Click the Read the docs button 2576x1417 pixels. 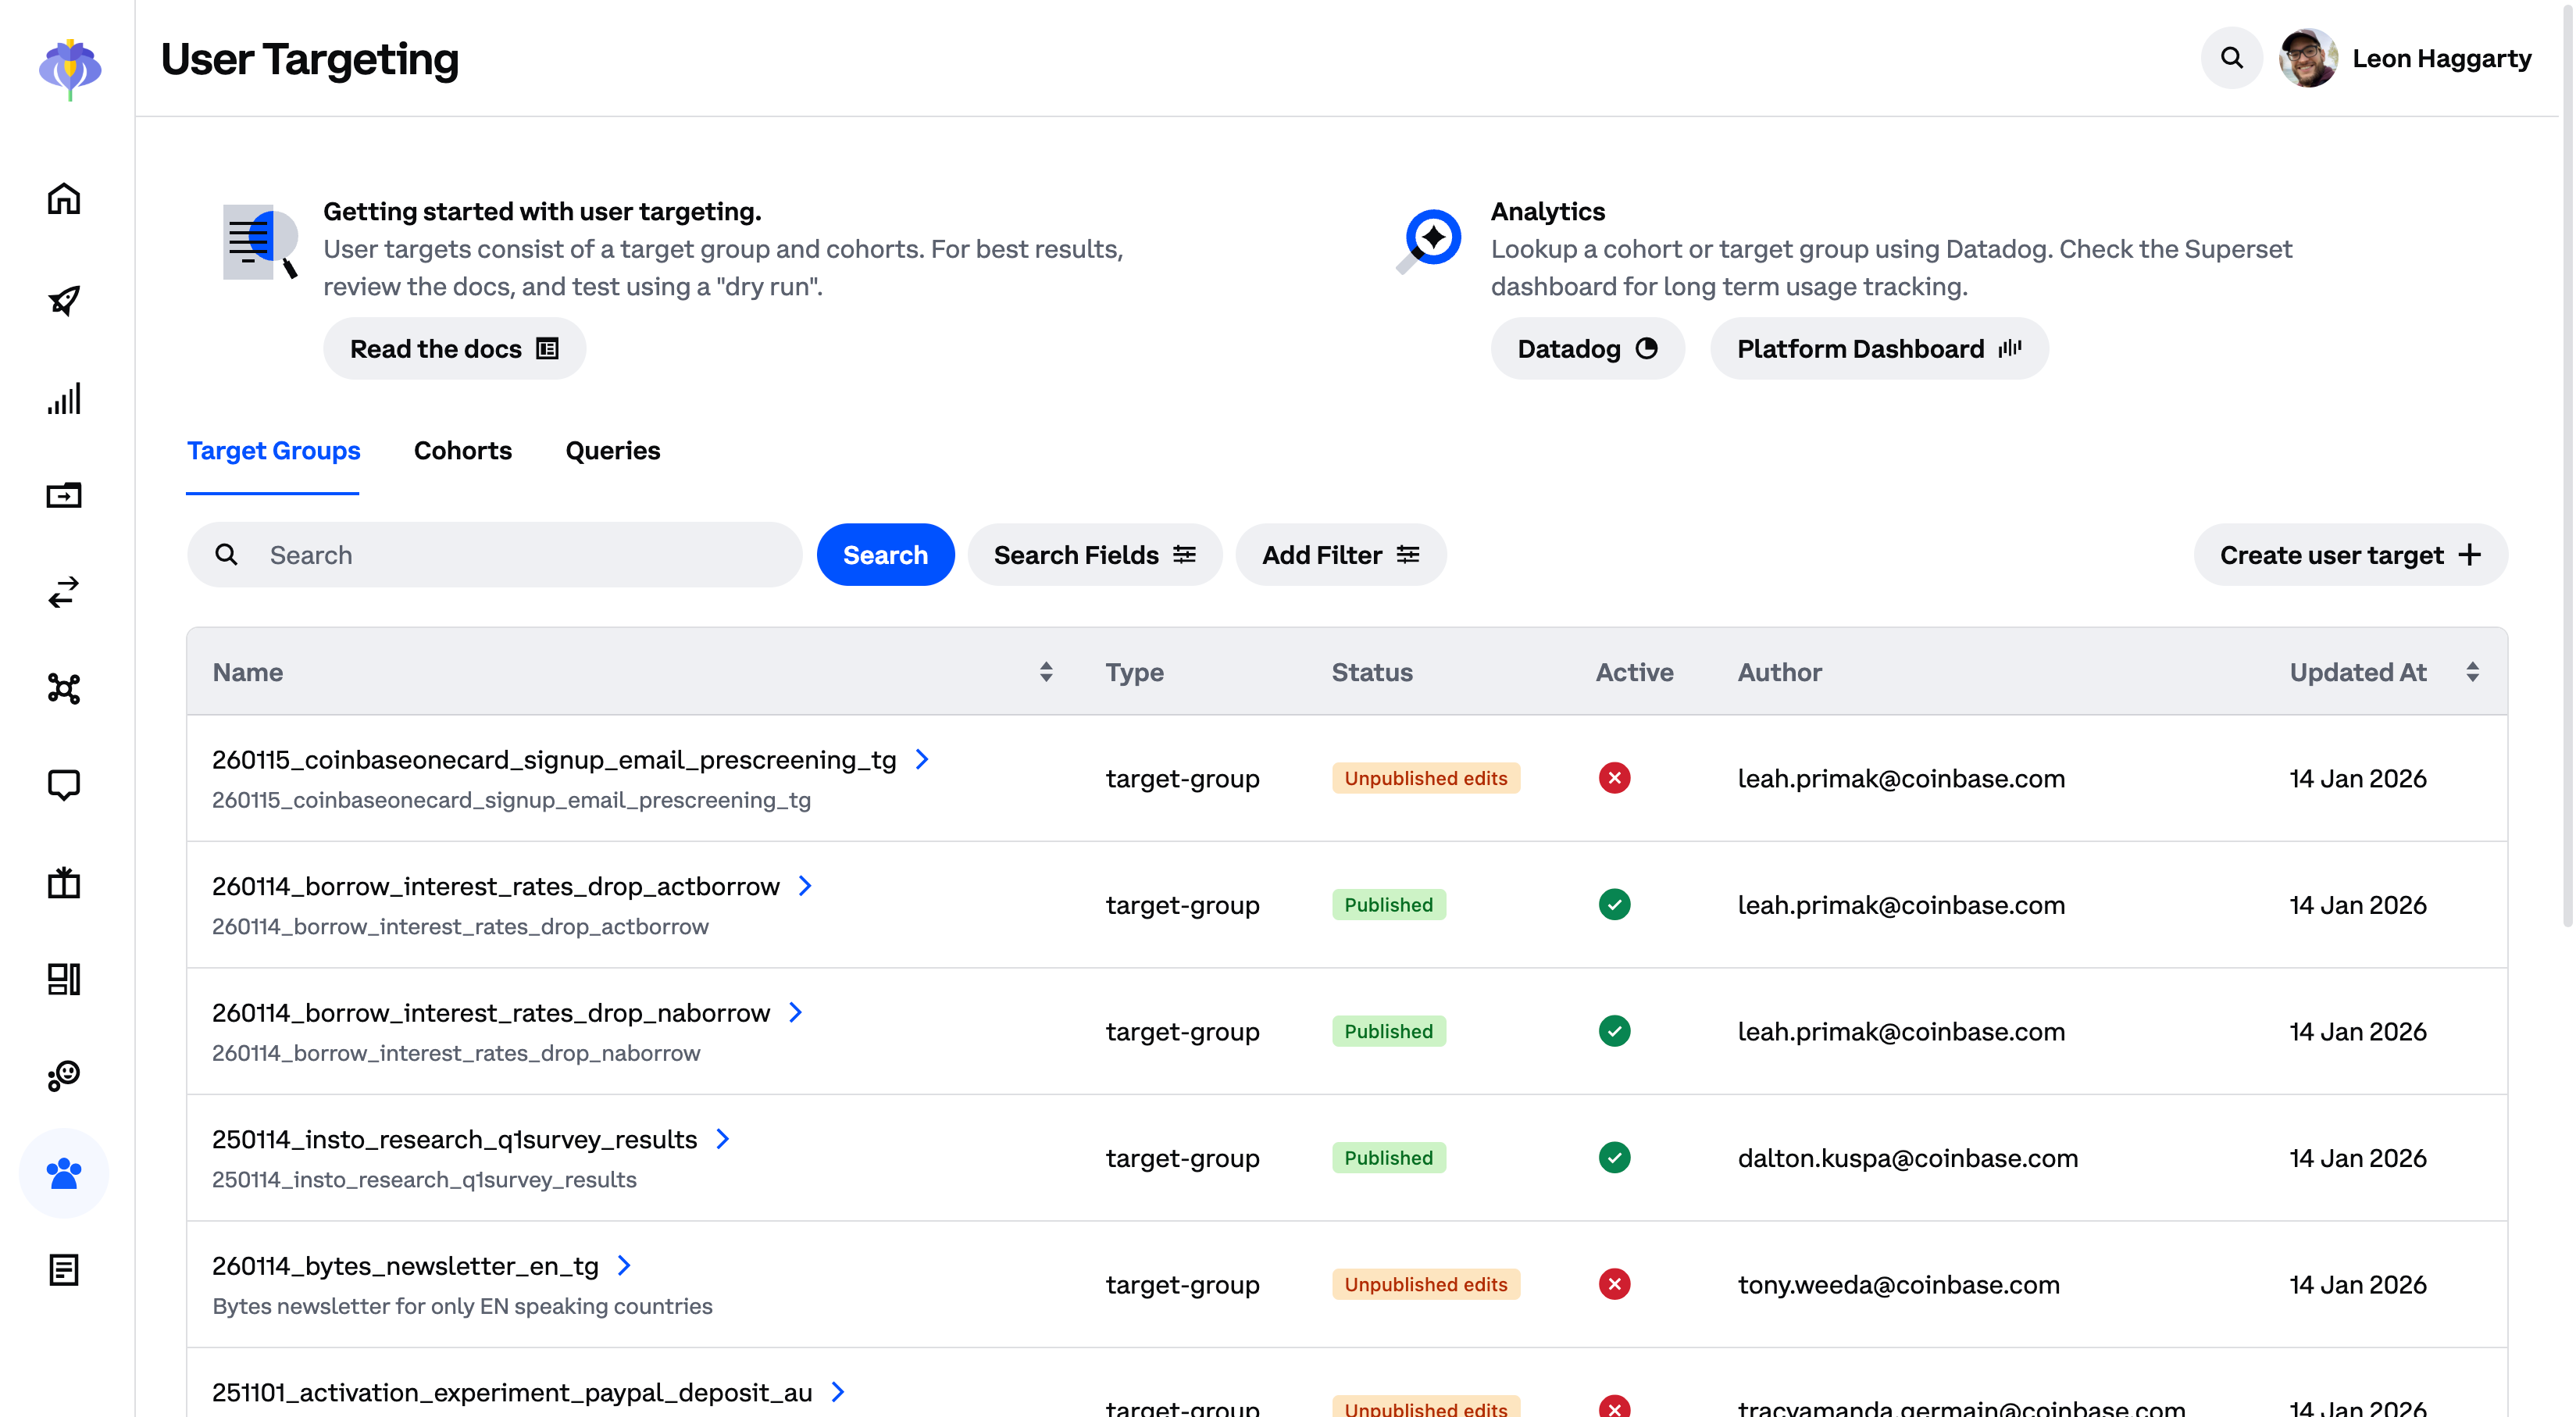click(x=454, y=348)
